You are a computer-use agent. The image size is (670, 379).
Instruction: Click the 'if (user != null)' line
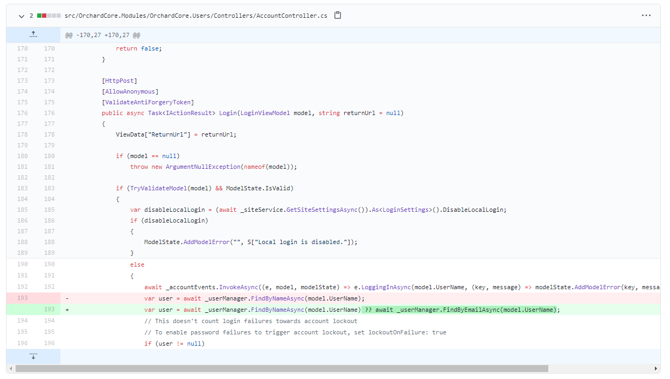pos(174,344)
